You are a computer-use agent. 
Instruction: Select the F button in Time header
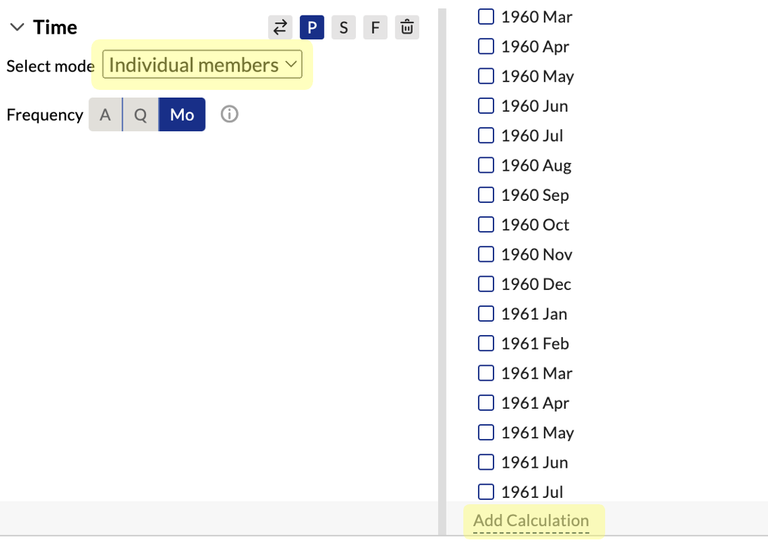[375, 27]
